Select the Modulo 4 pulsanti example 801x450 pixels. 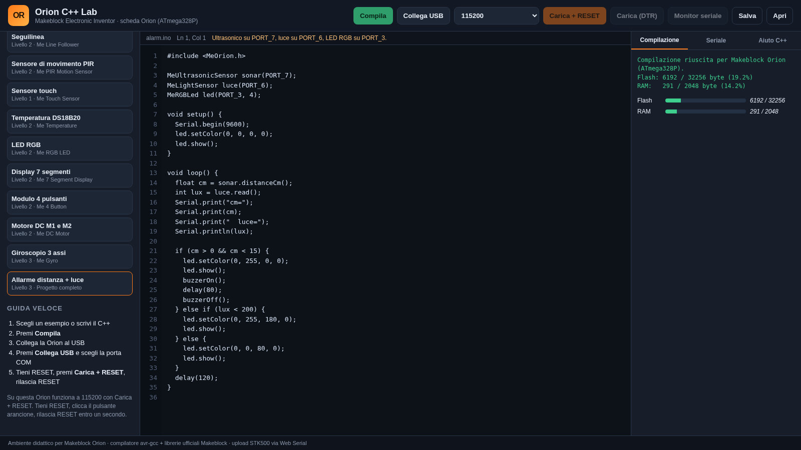pyautogui.click(x=70, y=202)
